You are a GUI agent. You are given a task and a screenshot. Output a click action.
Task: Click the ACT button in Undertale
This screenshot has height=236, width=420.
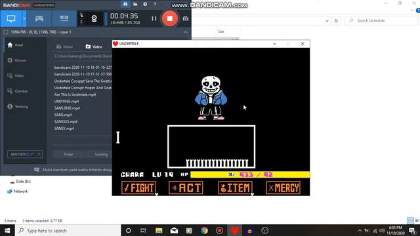tap(186, 187)
